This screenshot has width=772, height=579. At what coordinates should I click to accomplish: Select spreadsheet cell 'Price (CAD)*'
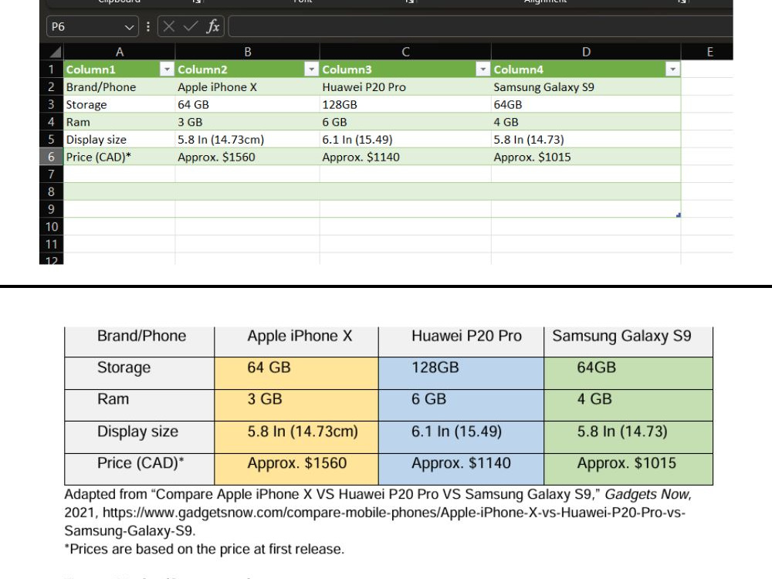(119, 157)
